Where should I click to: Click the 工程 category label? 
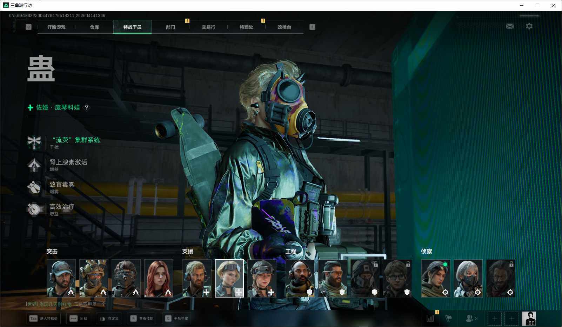[291, 251]
